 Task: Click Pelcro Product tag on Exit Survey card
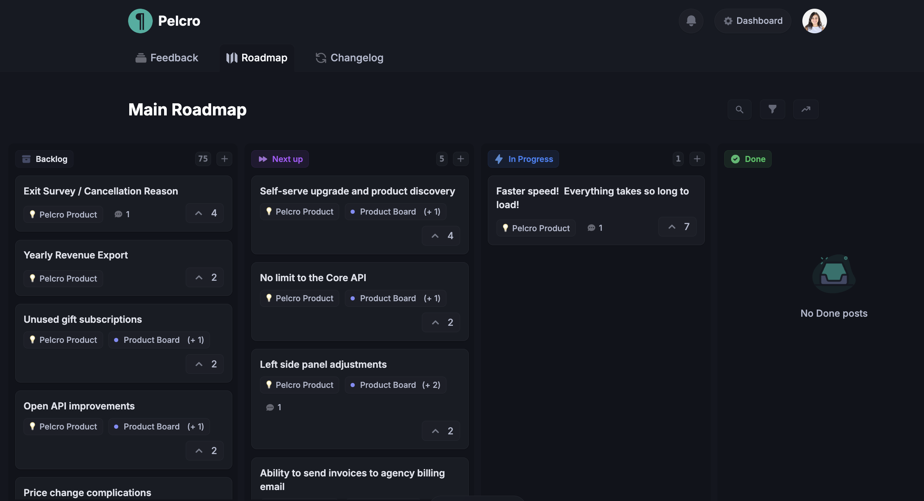pyautogui.click(x=63, y=215)
